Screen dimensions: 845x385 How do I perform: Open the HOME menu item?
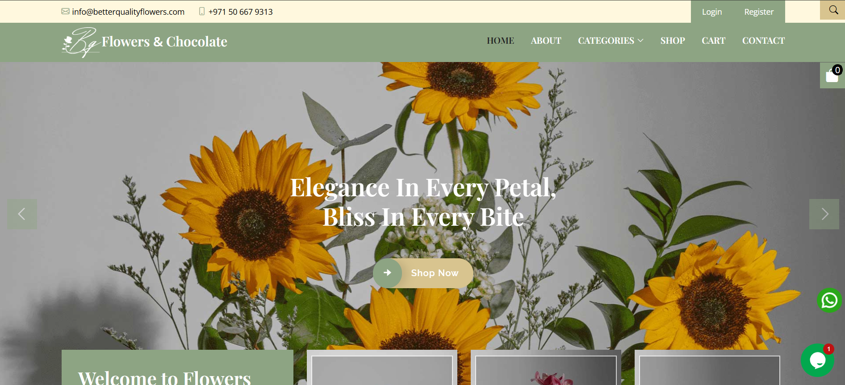[x=500, y=41]
